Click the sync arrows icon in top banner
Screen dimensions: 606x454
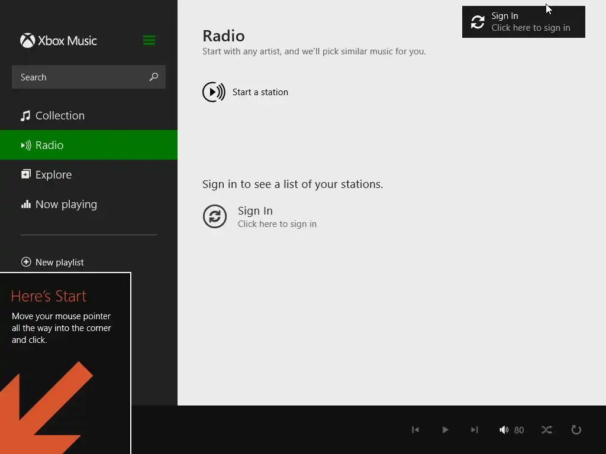(x=478, y=22)
